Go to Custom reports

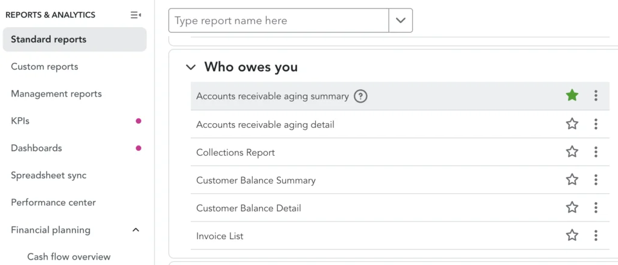click(x=45, y=66)
